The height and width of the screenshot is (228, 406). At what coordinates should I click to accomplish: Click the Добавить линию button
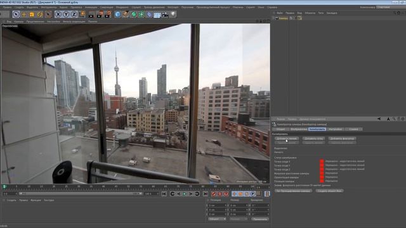click(287, 139)
